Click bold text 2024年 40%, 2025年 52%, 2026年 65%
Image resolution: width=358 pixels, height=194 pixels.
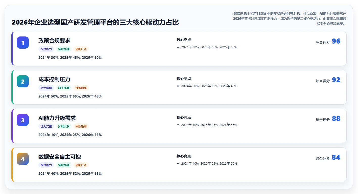(70, 173)
